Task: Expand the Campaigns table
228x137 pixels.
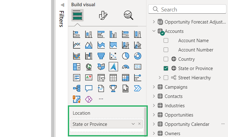Action: coord(154,87)
